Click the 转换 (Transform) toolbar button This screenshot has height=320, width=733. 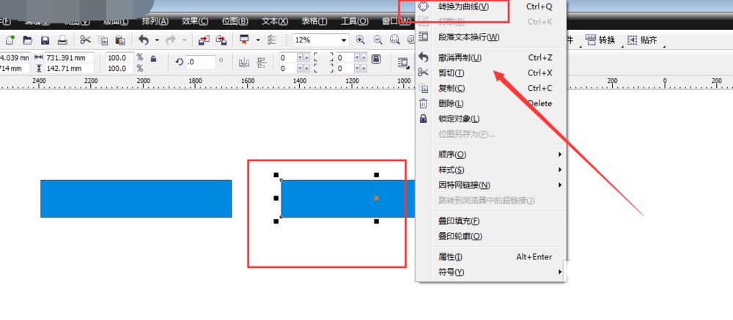click(x=600, y=40)
